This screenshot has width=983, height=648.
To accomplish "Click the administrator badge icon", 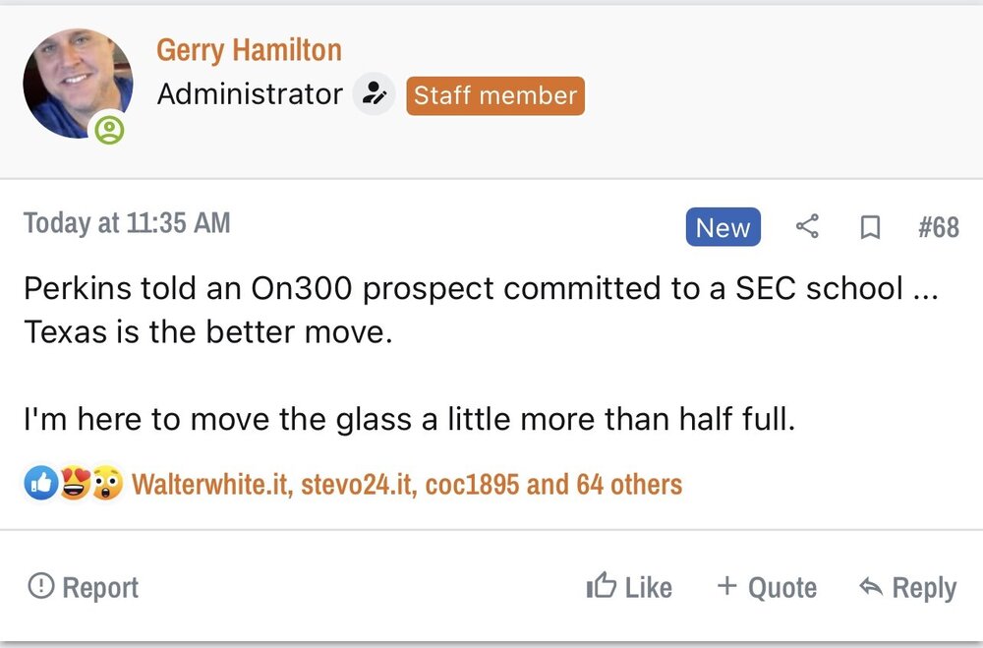I will 374,94.
